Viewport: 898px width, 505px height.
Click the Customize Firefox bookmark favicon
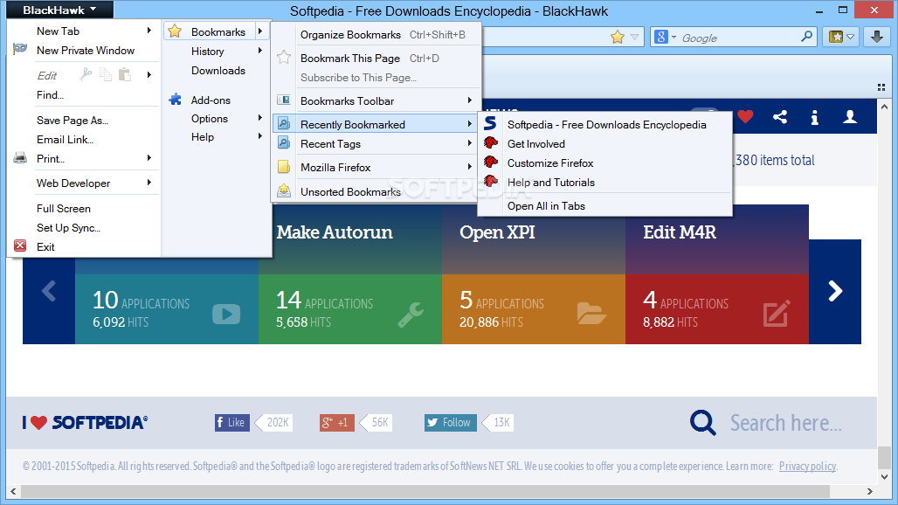click(x=491, y=162)
